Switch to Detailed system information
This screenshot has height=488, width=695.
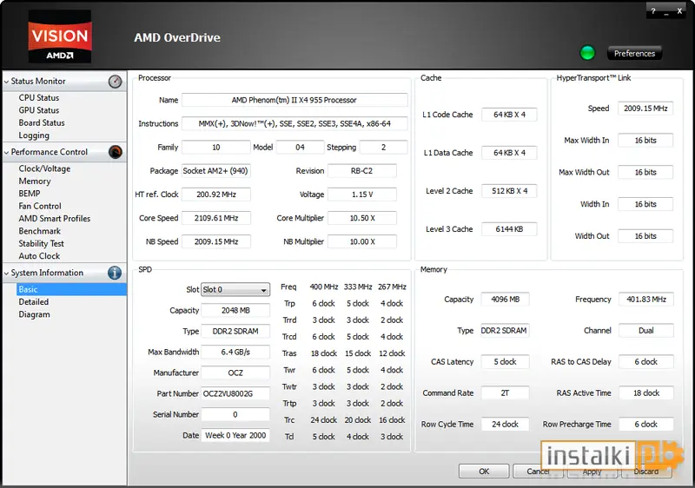(x=34, y=301)
